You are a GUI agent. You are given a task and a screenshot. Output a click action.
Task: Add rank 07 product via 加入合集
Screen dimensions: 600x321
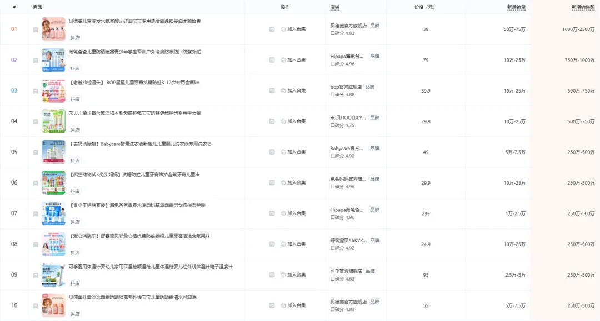(x=293, y=213)
